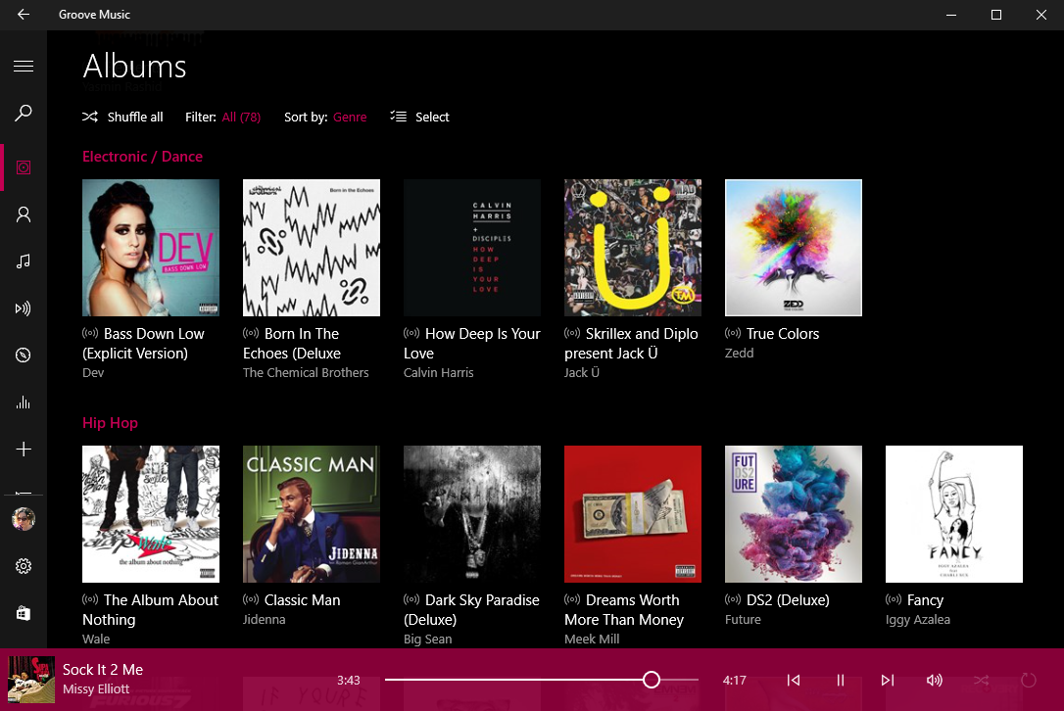The image size is (1064, 711).
Task: Open the user account avatar
Action: pos(24,519)
